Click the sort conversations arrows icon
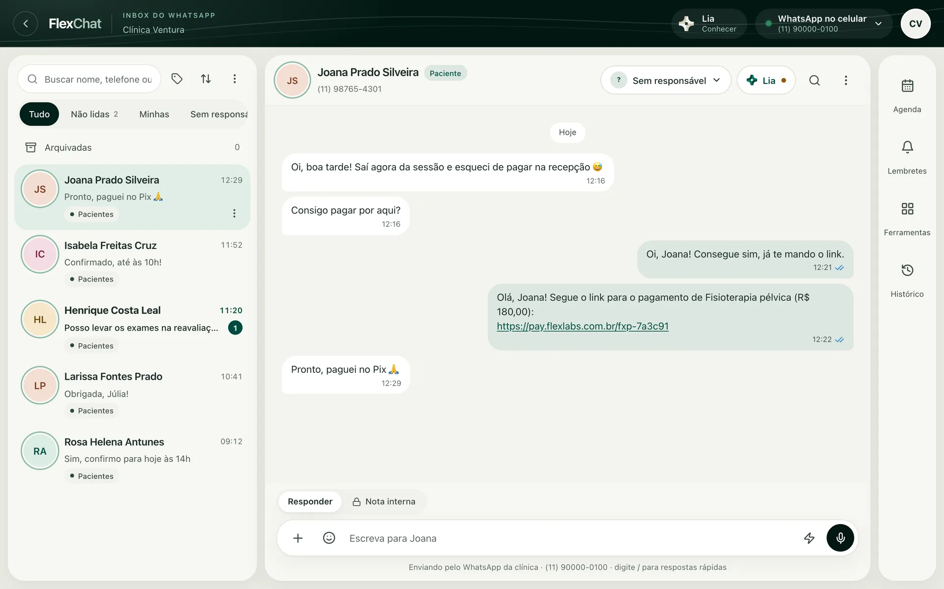 206,79
